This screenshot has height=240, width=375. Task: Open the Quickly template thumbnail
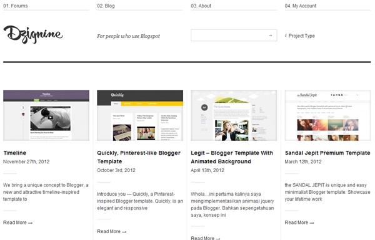[x=140, y=115]
